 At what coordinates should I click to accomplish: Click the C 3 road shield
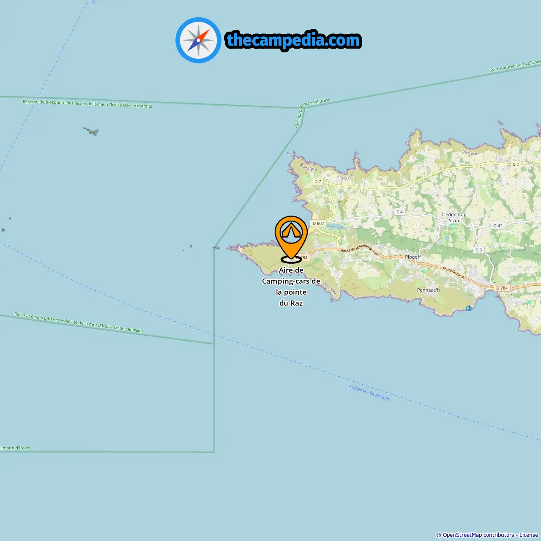[478, 250]
